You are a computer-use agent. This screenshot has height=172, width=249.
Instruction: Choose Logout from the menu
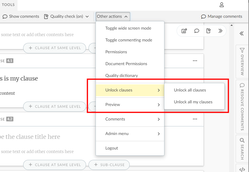click(x=130, y=148)
